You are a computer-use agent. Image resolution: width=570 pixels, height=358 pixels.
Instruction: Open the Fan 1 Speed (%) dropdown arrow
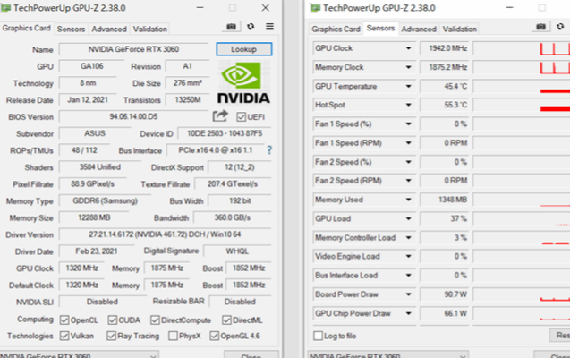[x=409, y=124]
